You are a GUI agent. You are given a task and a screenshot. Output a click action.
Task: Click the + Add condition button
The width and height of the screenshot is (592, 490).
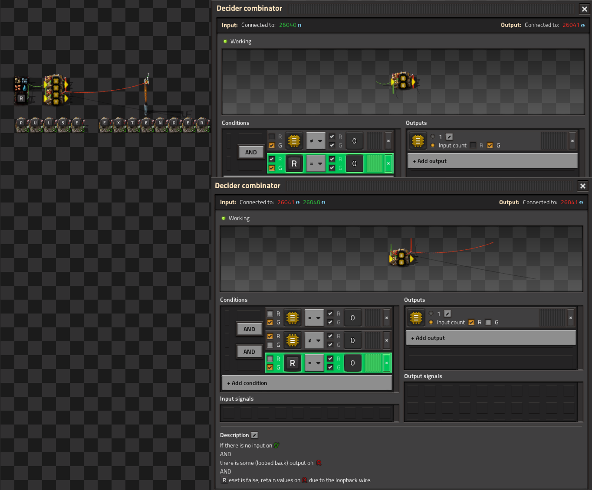306,383
